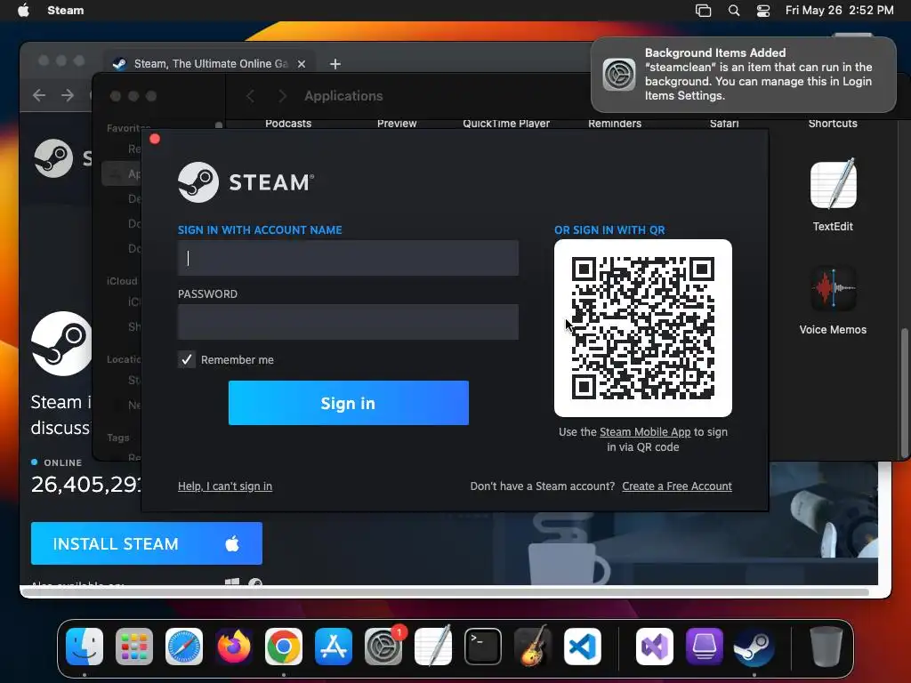
Task: Click the Finder window vertical scrollbar
Action: (x=904, y=393)
